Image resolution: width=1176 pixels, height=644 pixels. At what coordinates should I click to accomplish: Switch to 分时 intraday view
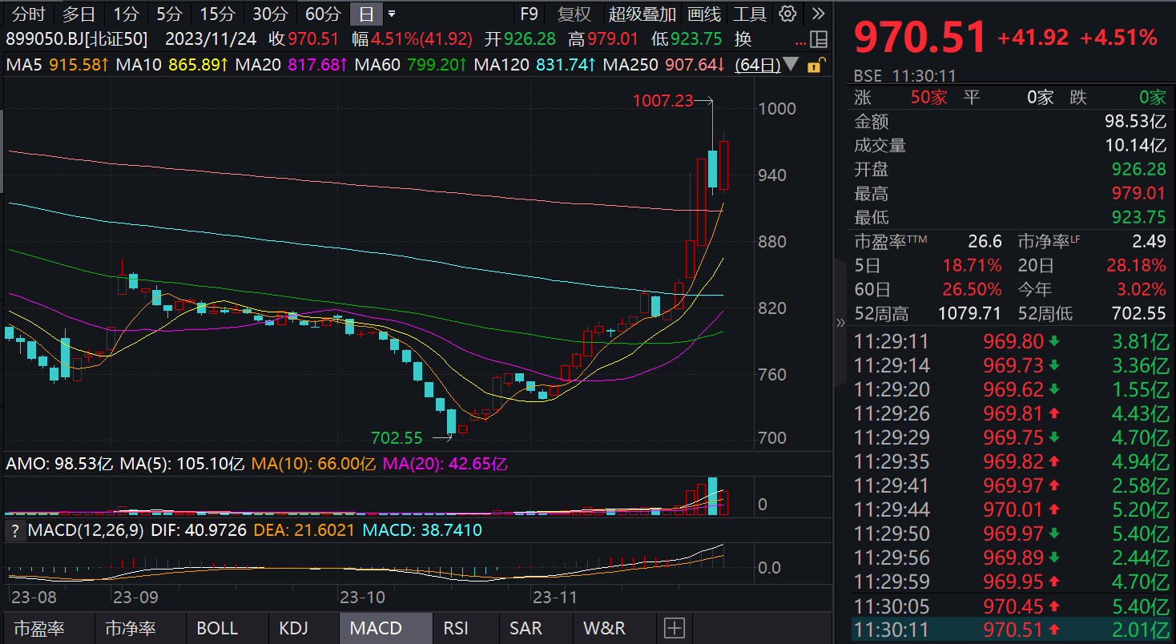pos(28,14)
